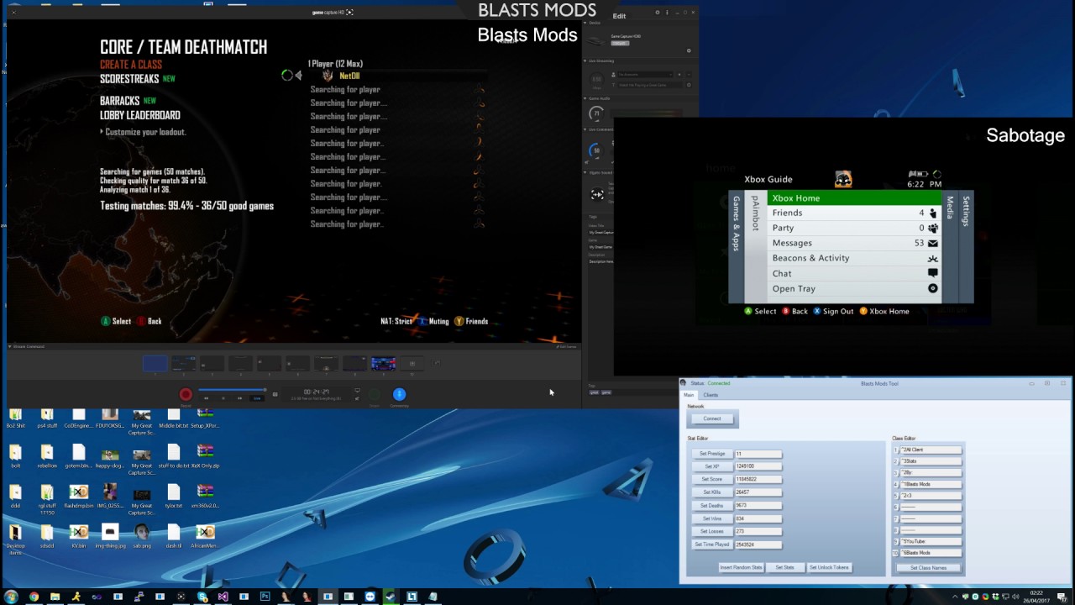Viewport: 1075px width, 605px height.
Task: Adjust the Game Audio volume knob
Action: [x=596, y=113]
